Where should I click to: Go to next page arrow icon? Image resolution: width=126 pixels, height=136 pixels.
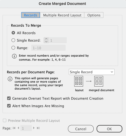click(x=34, y=128)
